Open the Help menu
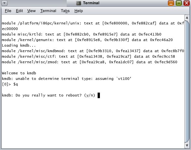 [x=78, y=11]
